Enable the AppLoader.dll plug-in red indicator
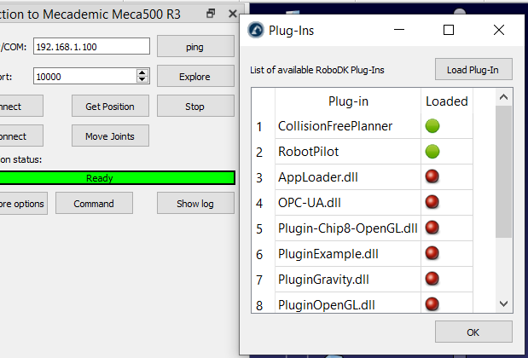This screenshot has width=528, height=358. pyautogui.click(x=432, y=177)
